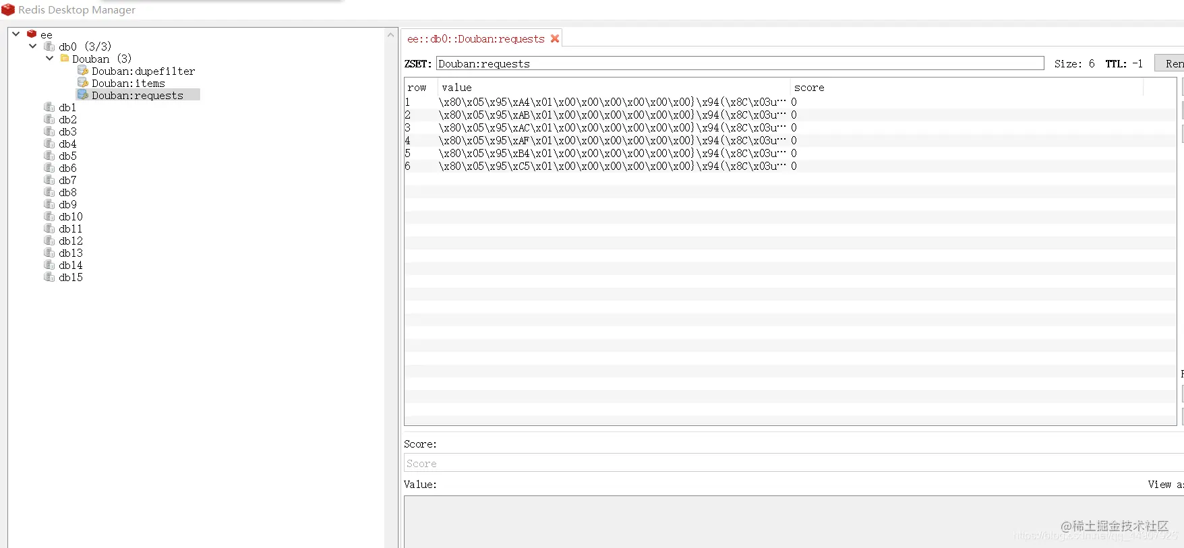
Task: Select the ee connection name
Action: pos(47,34)
